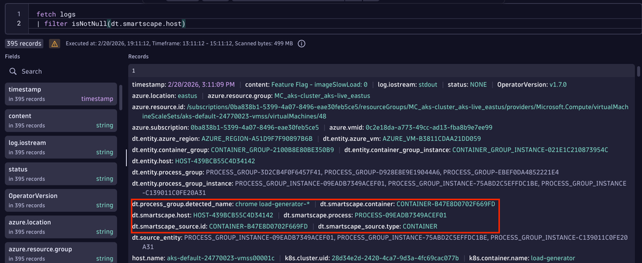Open the query info circle icon
This screenshot has height=263, width=642.
301,44
